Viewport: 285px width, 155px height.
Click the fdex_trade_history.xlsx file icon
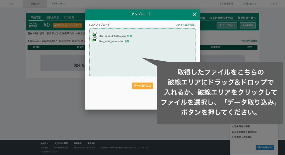tap(95, 40)
